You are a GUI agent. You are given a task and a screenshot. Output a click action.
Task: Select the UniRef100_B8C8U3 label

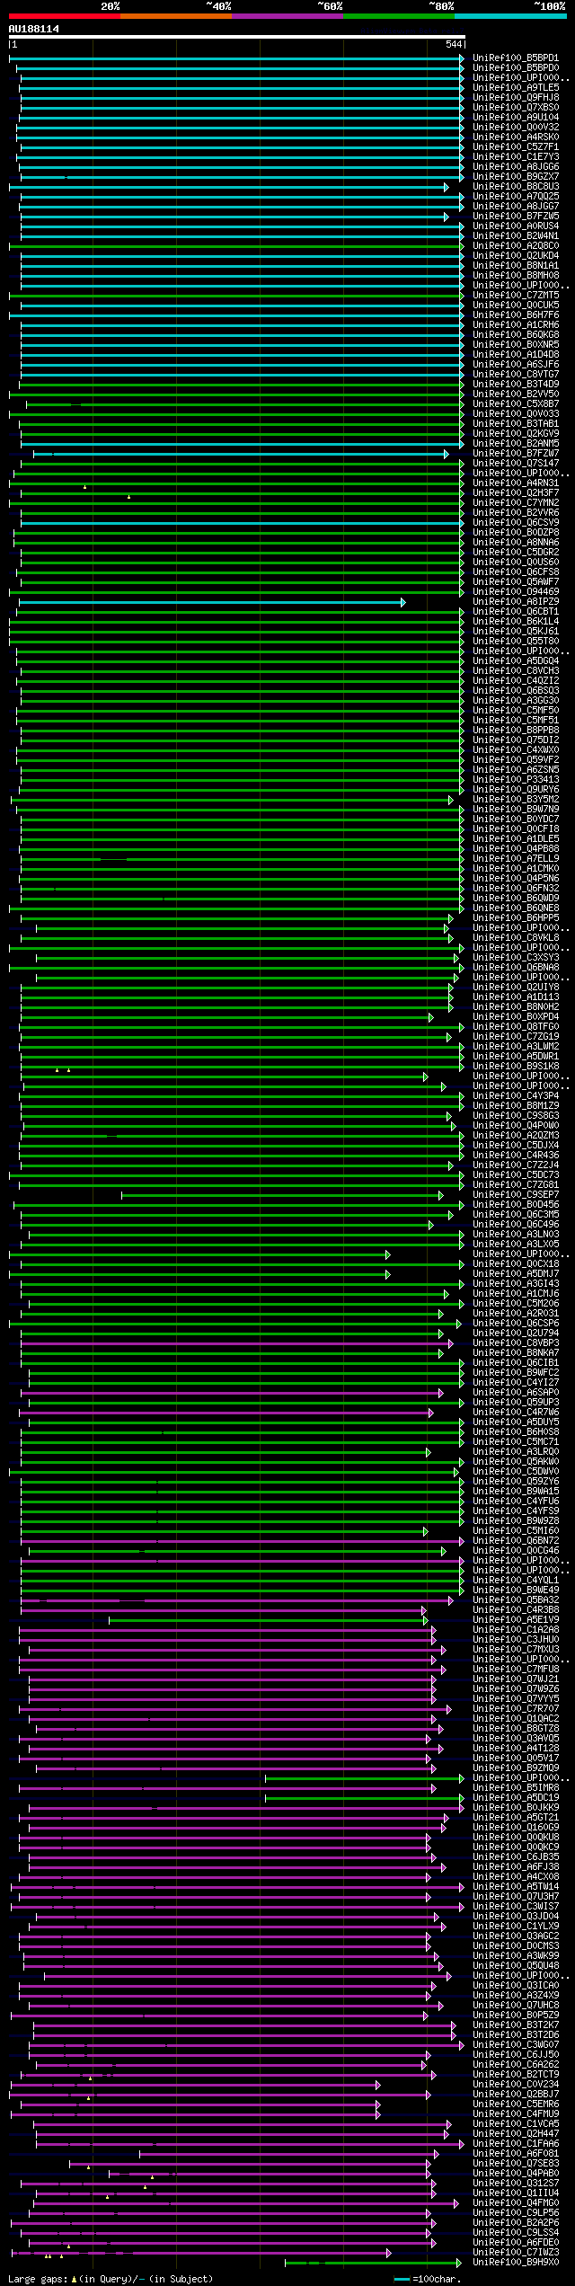[516, 187]
